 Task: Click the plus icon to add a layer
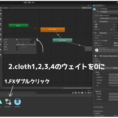click(x=1, y=10)
